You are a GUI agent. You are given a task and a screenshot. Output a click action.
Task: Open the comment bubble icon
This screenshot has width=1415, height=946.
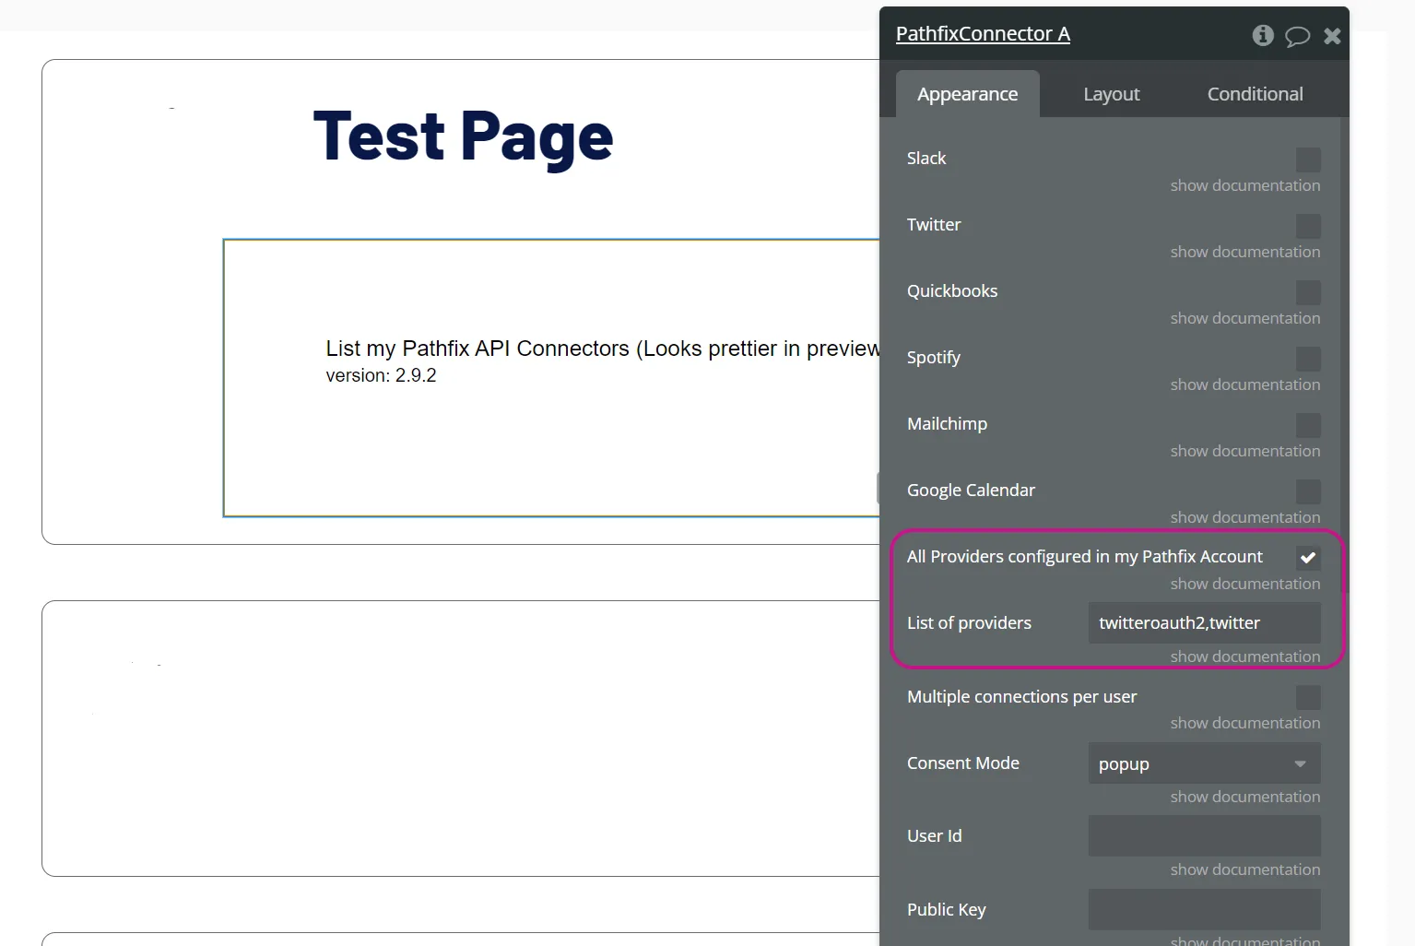click(1297, 36)
